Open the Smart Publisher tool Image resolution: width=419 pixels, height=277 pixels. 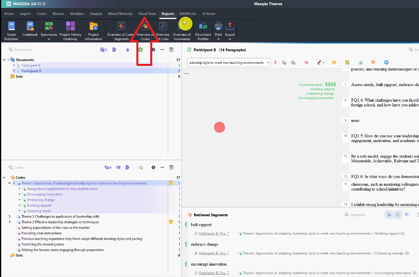(x=12, y=31)
